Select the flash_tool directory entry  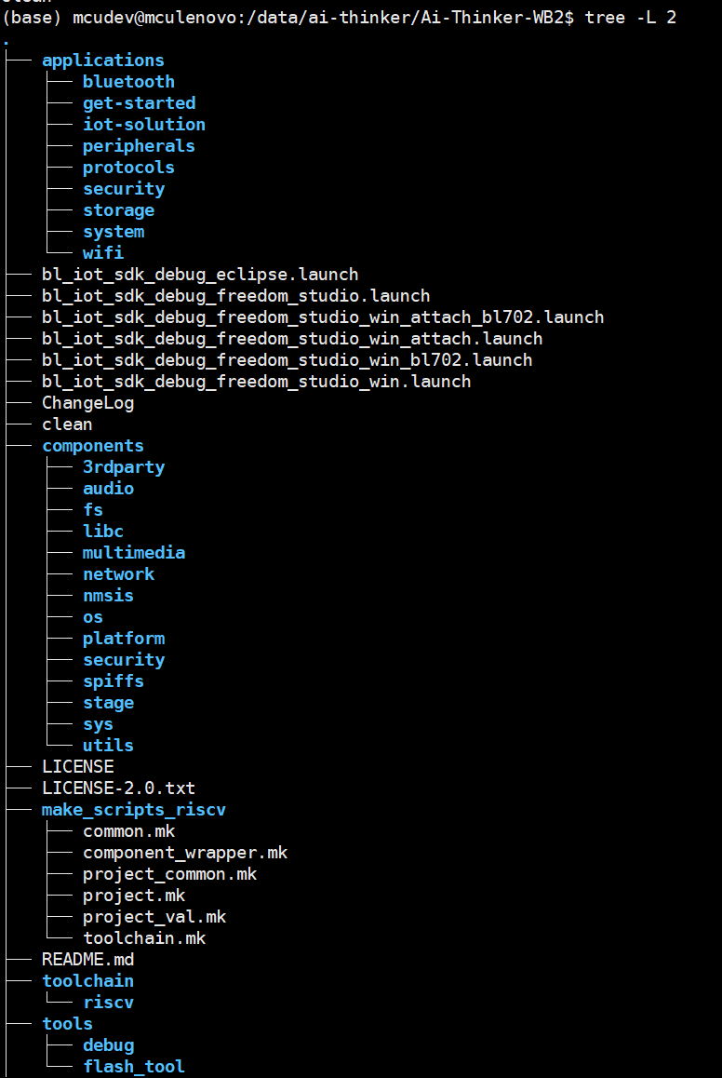(134, 1066)
